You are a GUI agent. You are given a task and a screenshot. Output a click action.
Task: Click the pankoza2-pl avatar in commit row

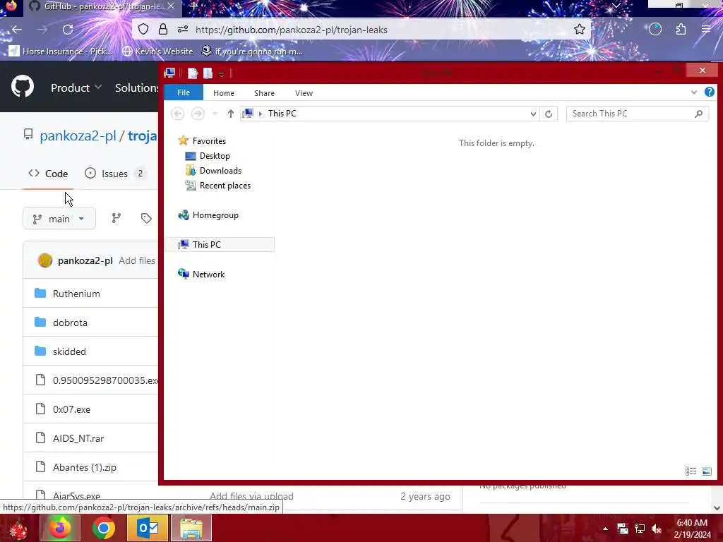point(45,260)
